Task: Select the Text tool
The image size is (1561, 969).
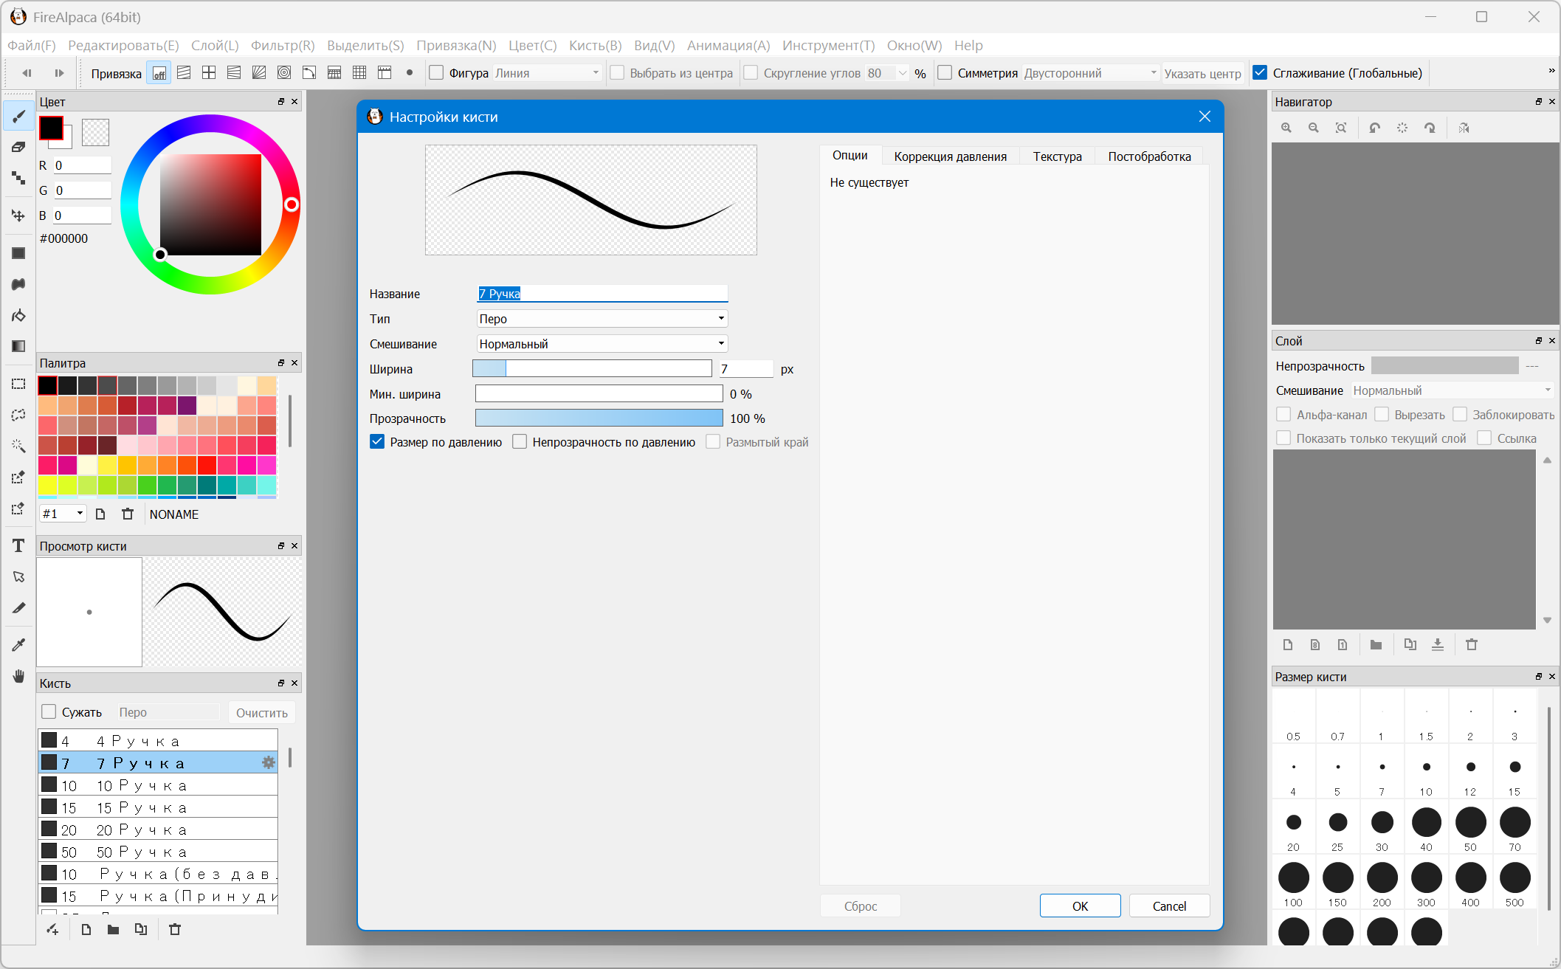Action: 18,546
